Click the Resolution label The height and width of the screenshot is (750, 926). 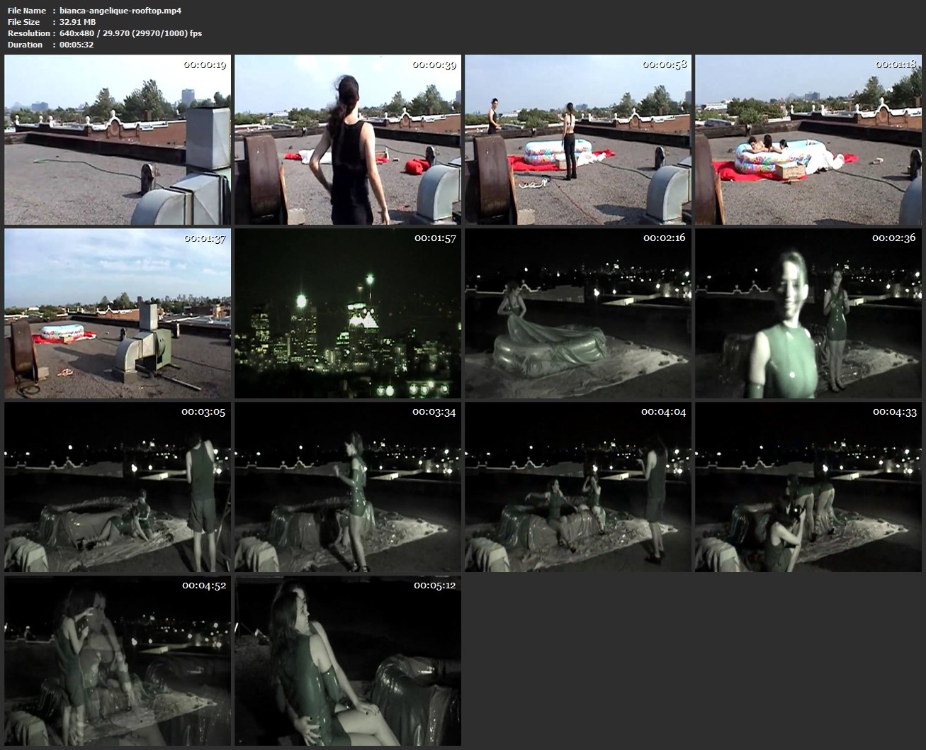tap(28, 33)
